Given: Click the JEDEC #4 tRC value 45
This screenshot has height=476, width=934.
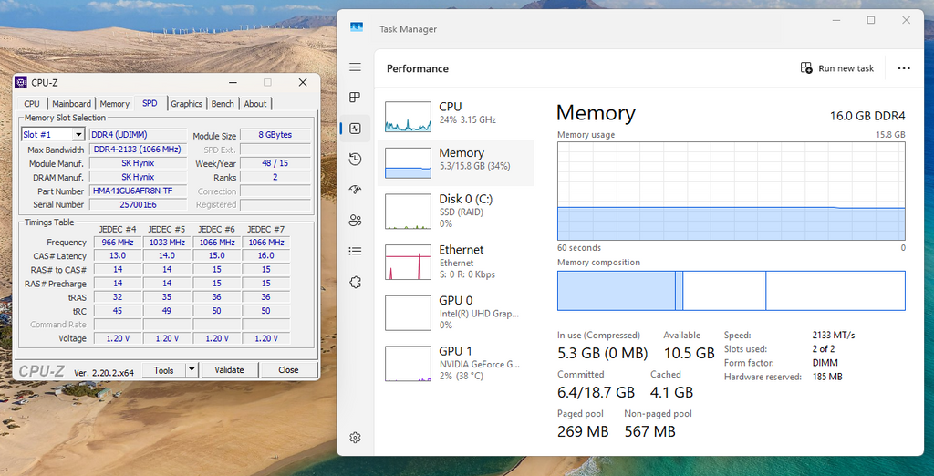Looking at the screenshot, I should pyautogui.click(x=118, y=310).
